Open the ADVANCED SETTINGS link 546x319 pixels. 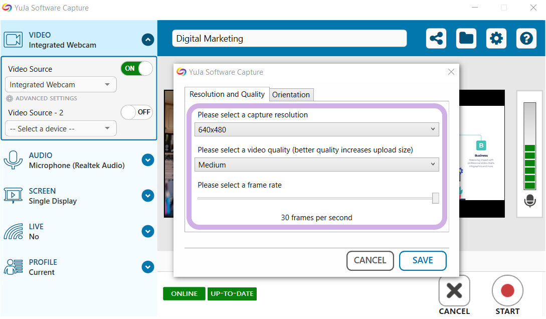46,98
